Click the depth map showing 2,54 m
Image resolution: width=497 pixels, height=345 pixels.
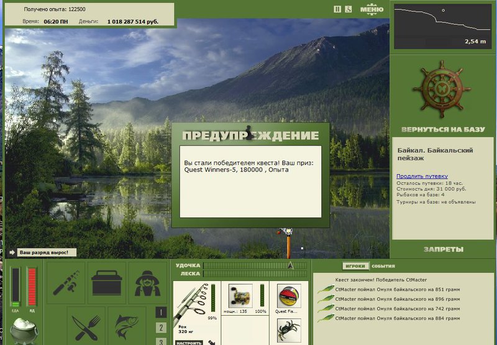[x=442, y=27]
